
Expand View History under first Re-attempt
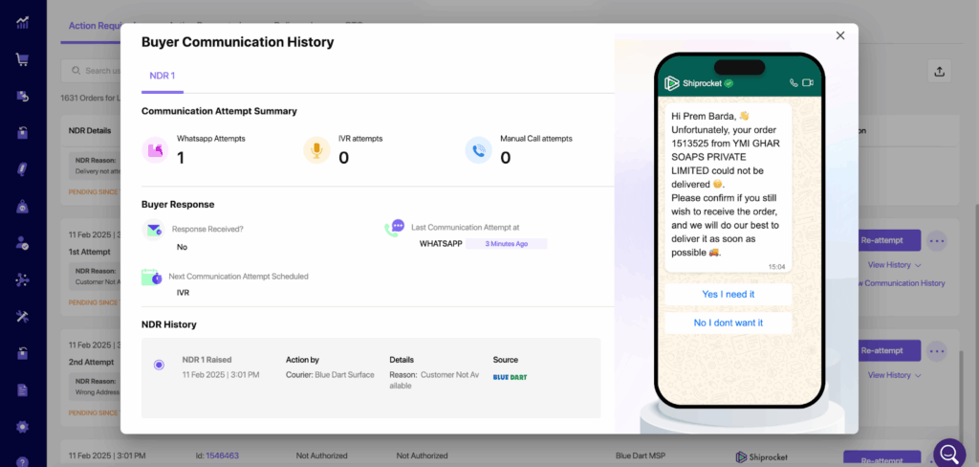pos(894,265)
